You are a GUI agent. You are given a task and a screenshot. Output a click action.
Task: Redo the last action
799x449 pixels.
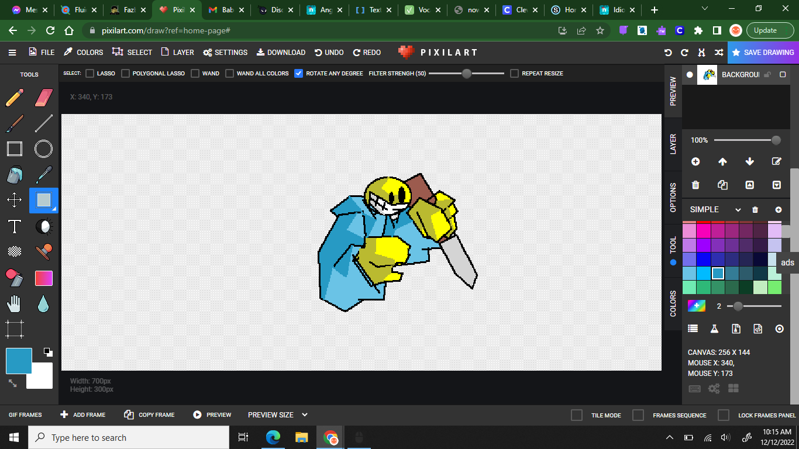coord(367,53)
